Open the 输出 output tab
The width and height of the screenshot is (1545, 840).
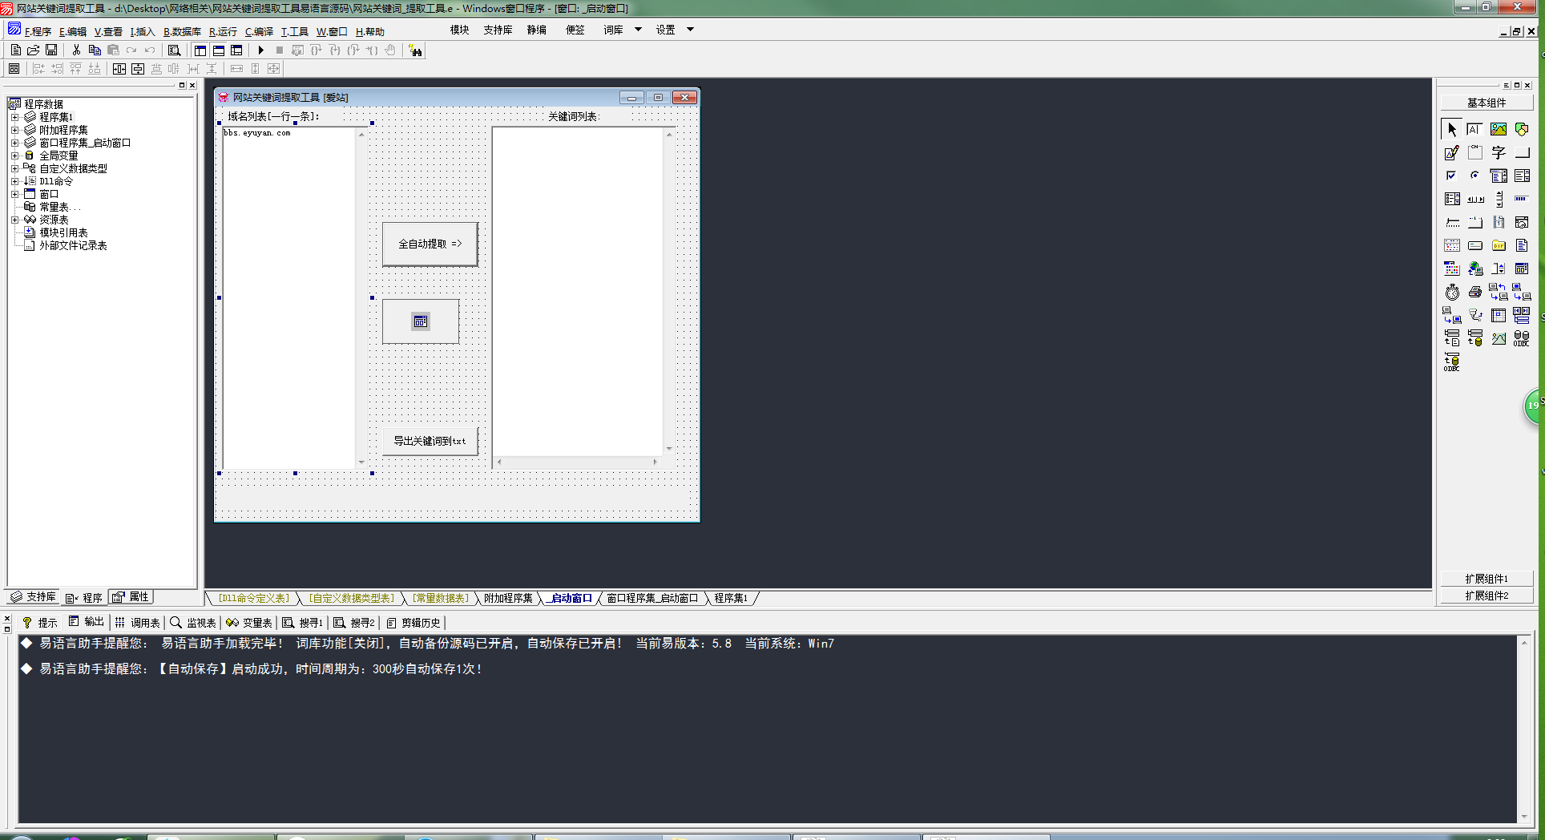point(87,622)
